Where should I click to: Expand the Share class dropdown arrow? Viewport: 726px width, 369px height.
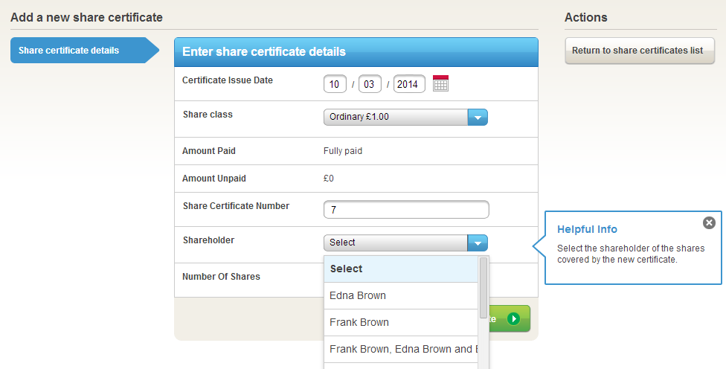(478, 117)
